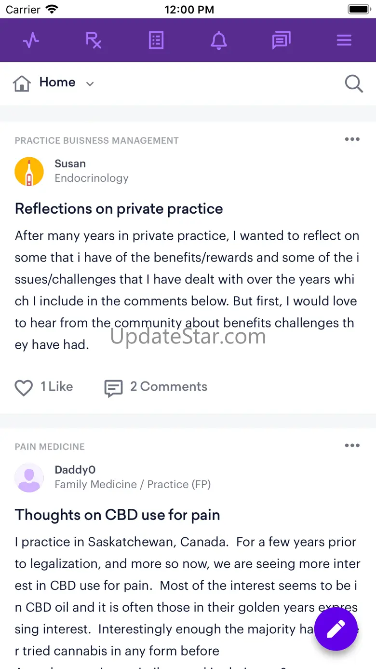Open Susan's profile avatar
Screen dimensions: 376x669
(29, 172)
